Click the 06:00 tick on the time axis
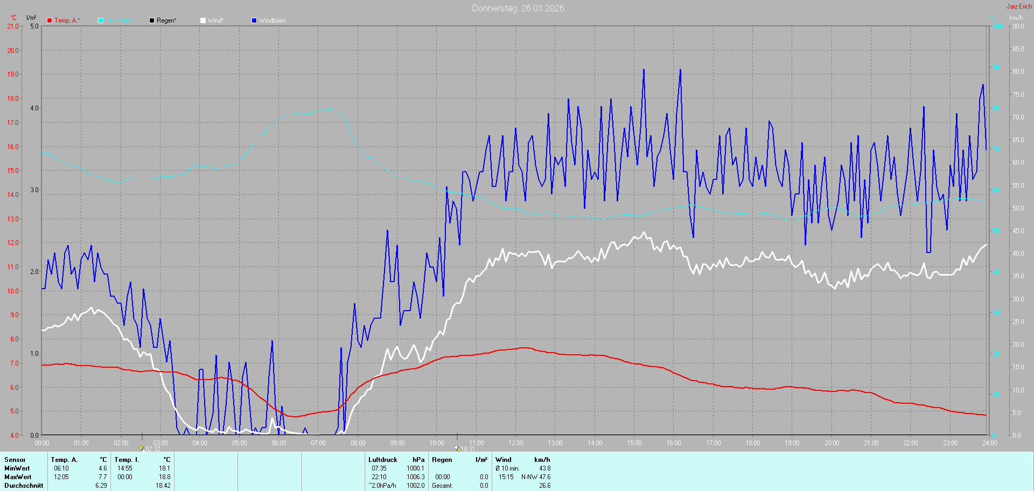Image resolution: width=1034 pixels, height=491 pixels. click(279, 443)
